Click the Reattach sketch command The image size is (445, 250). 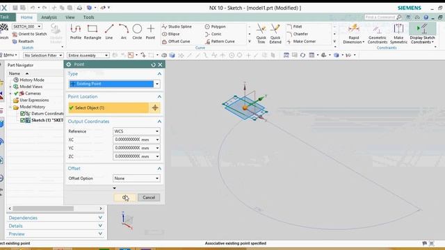23,42
